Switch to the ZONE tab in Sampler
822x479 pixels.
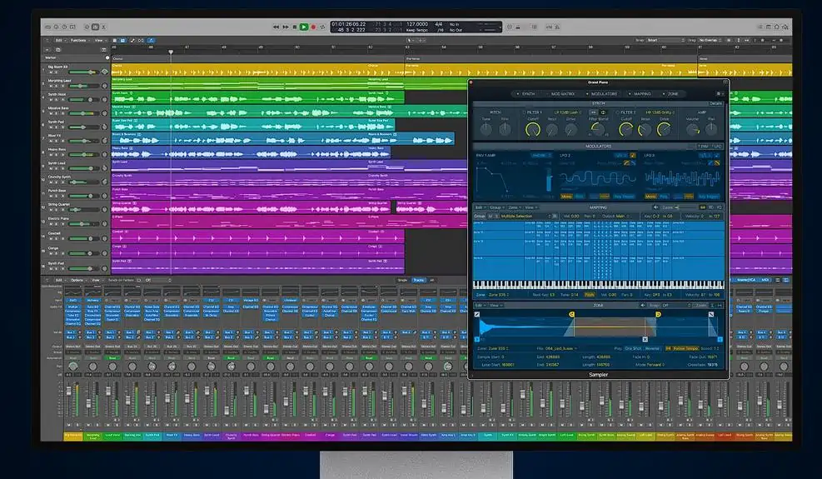pos(671,94)
